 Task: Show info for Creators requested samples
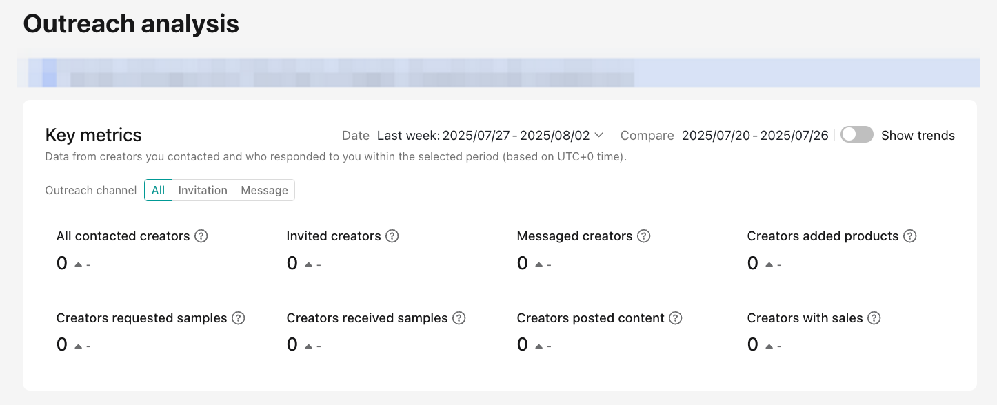tap(239, 318)
